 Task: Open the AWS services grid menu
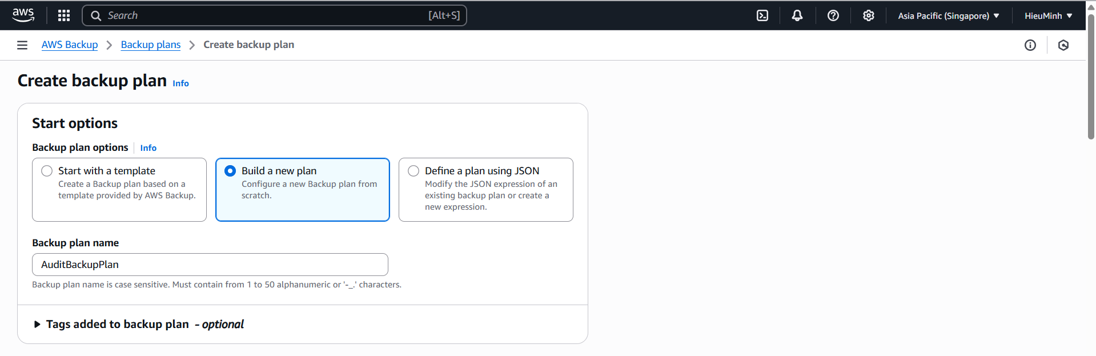tap(64, 15)
